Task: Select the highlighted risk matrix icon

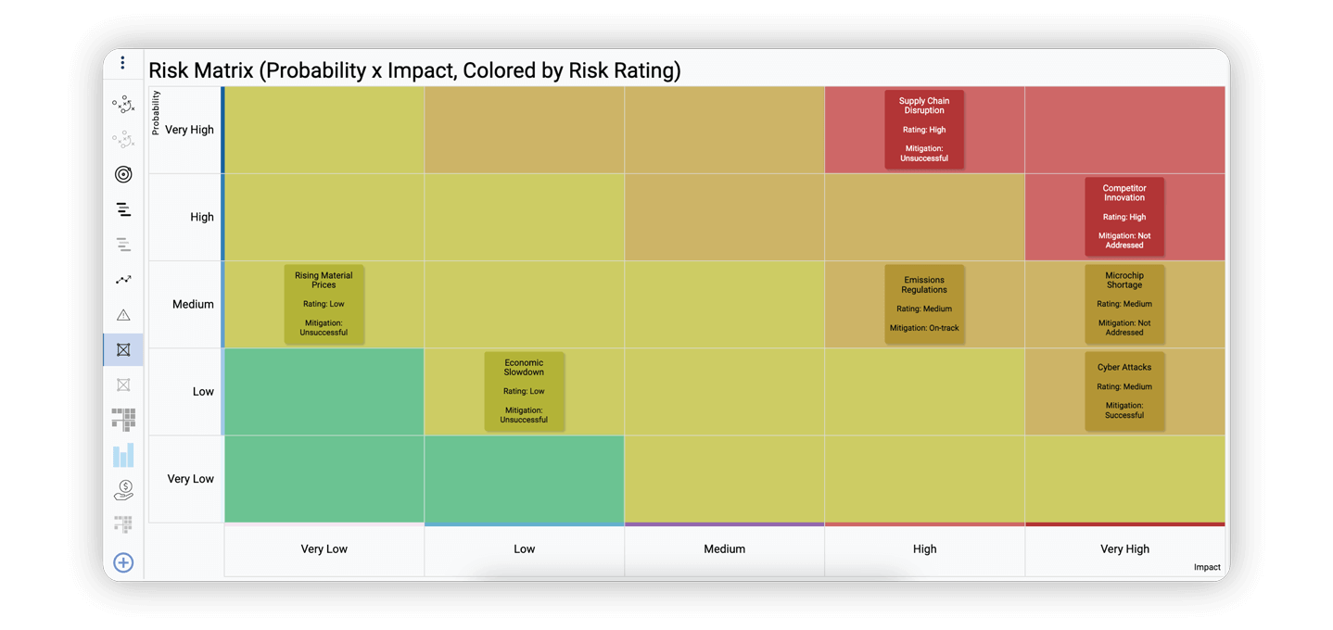Action: coord(123,349)
